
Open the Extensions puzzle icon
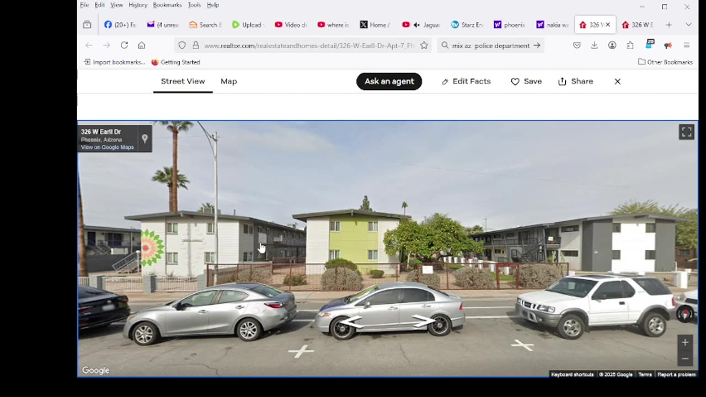[630, 45]
